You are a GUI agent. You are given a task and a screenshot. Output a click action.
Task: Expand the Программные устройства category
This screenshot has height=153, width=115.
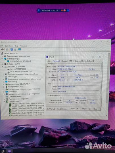[x=4, y=99]
